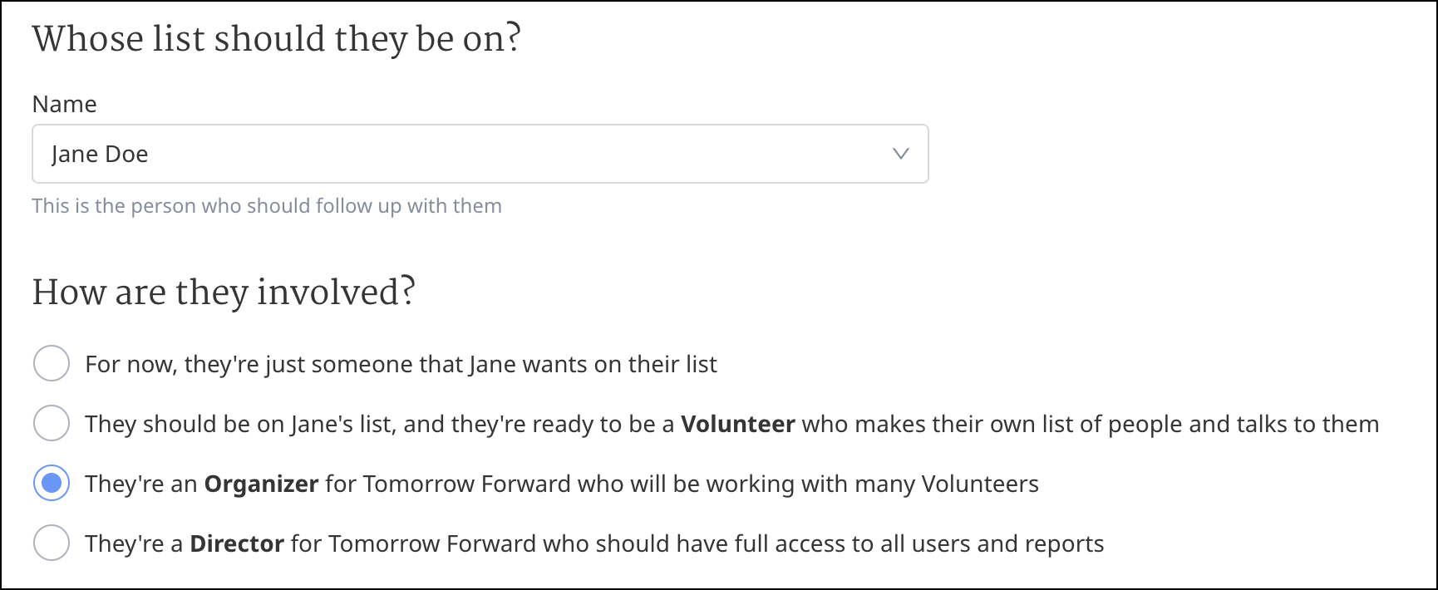This screenshot has height=590, width=1438.
Task: Click the chevron arrow in the Name field
Action: point(900,154)
